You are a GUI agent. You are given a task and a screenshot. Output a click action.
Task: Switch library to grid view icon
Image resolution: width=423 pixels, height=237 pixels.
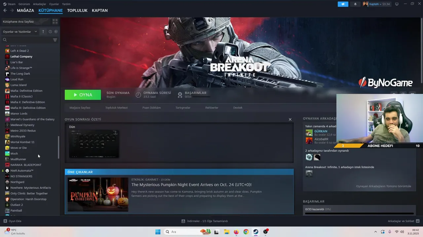click(55, 21)
